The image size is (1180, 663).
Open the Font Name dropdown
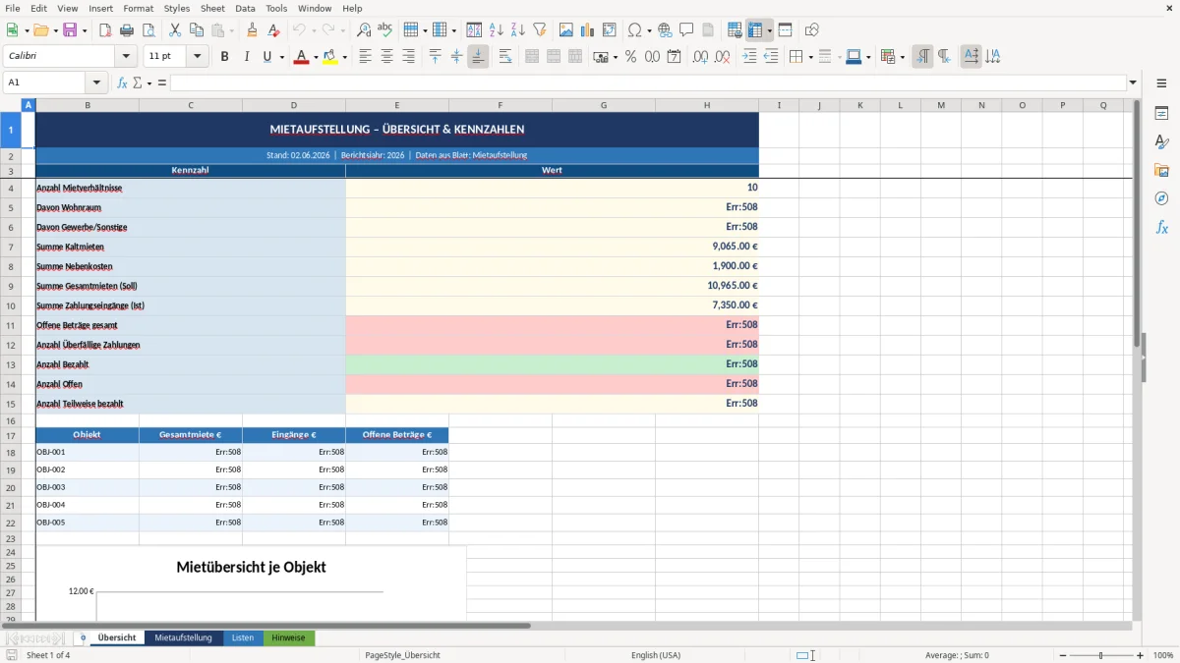click(125, 57)
